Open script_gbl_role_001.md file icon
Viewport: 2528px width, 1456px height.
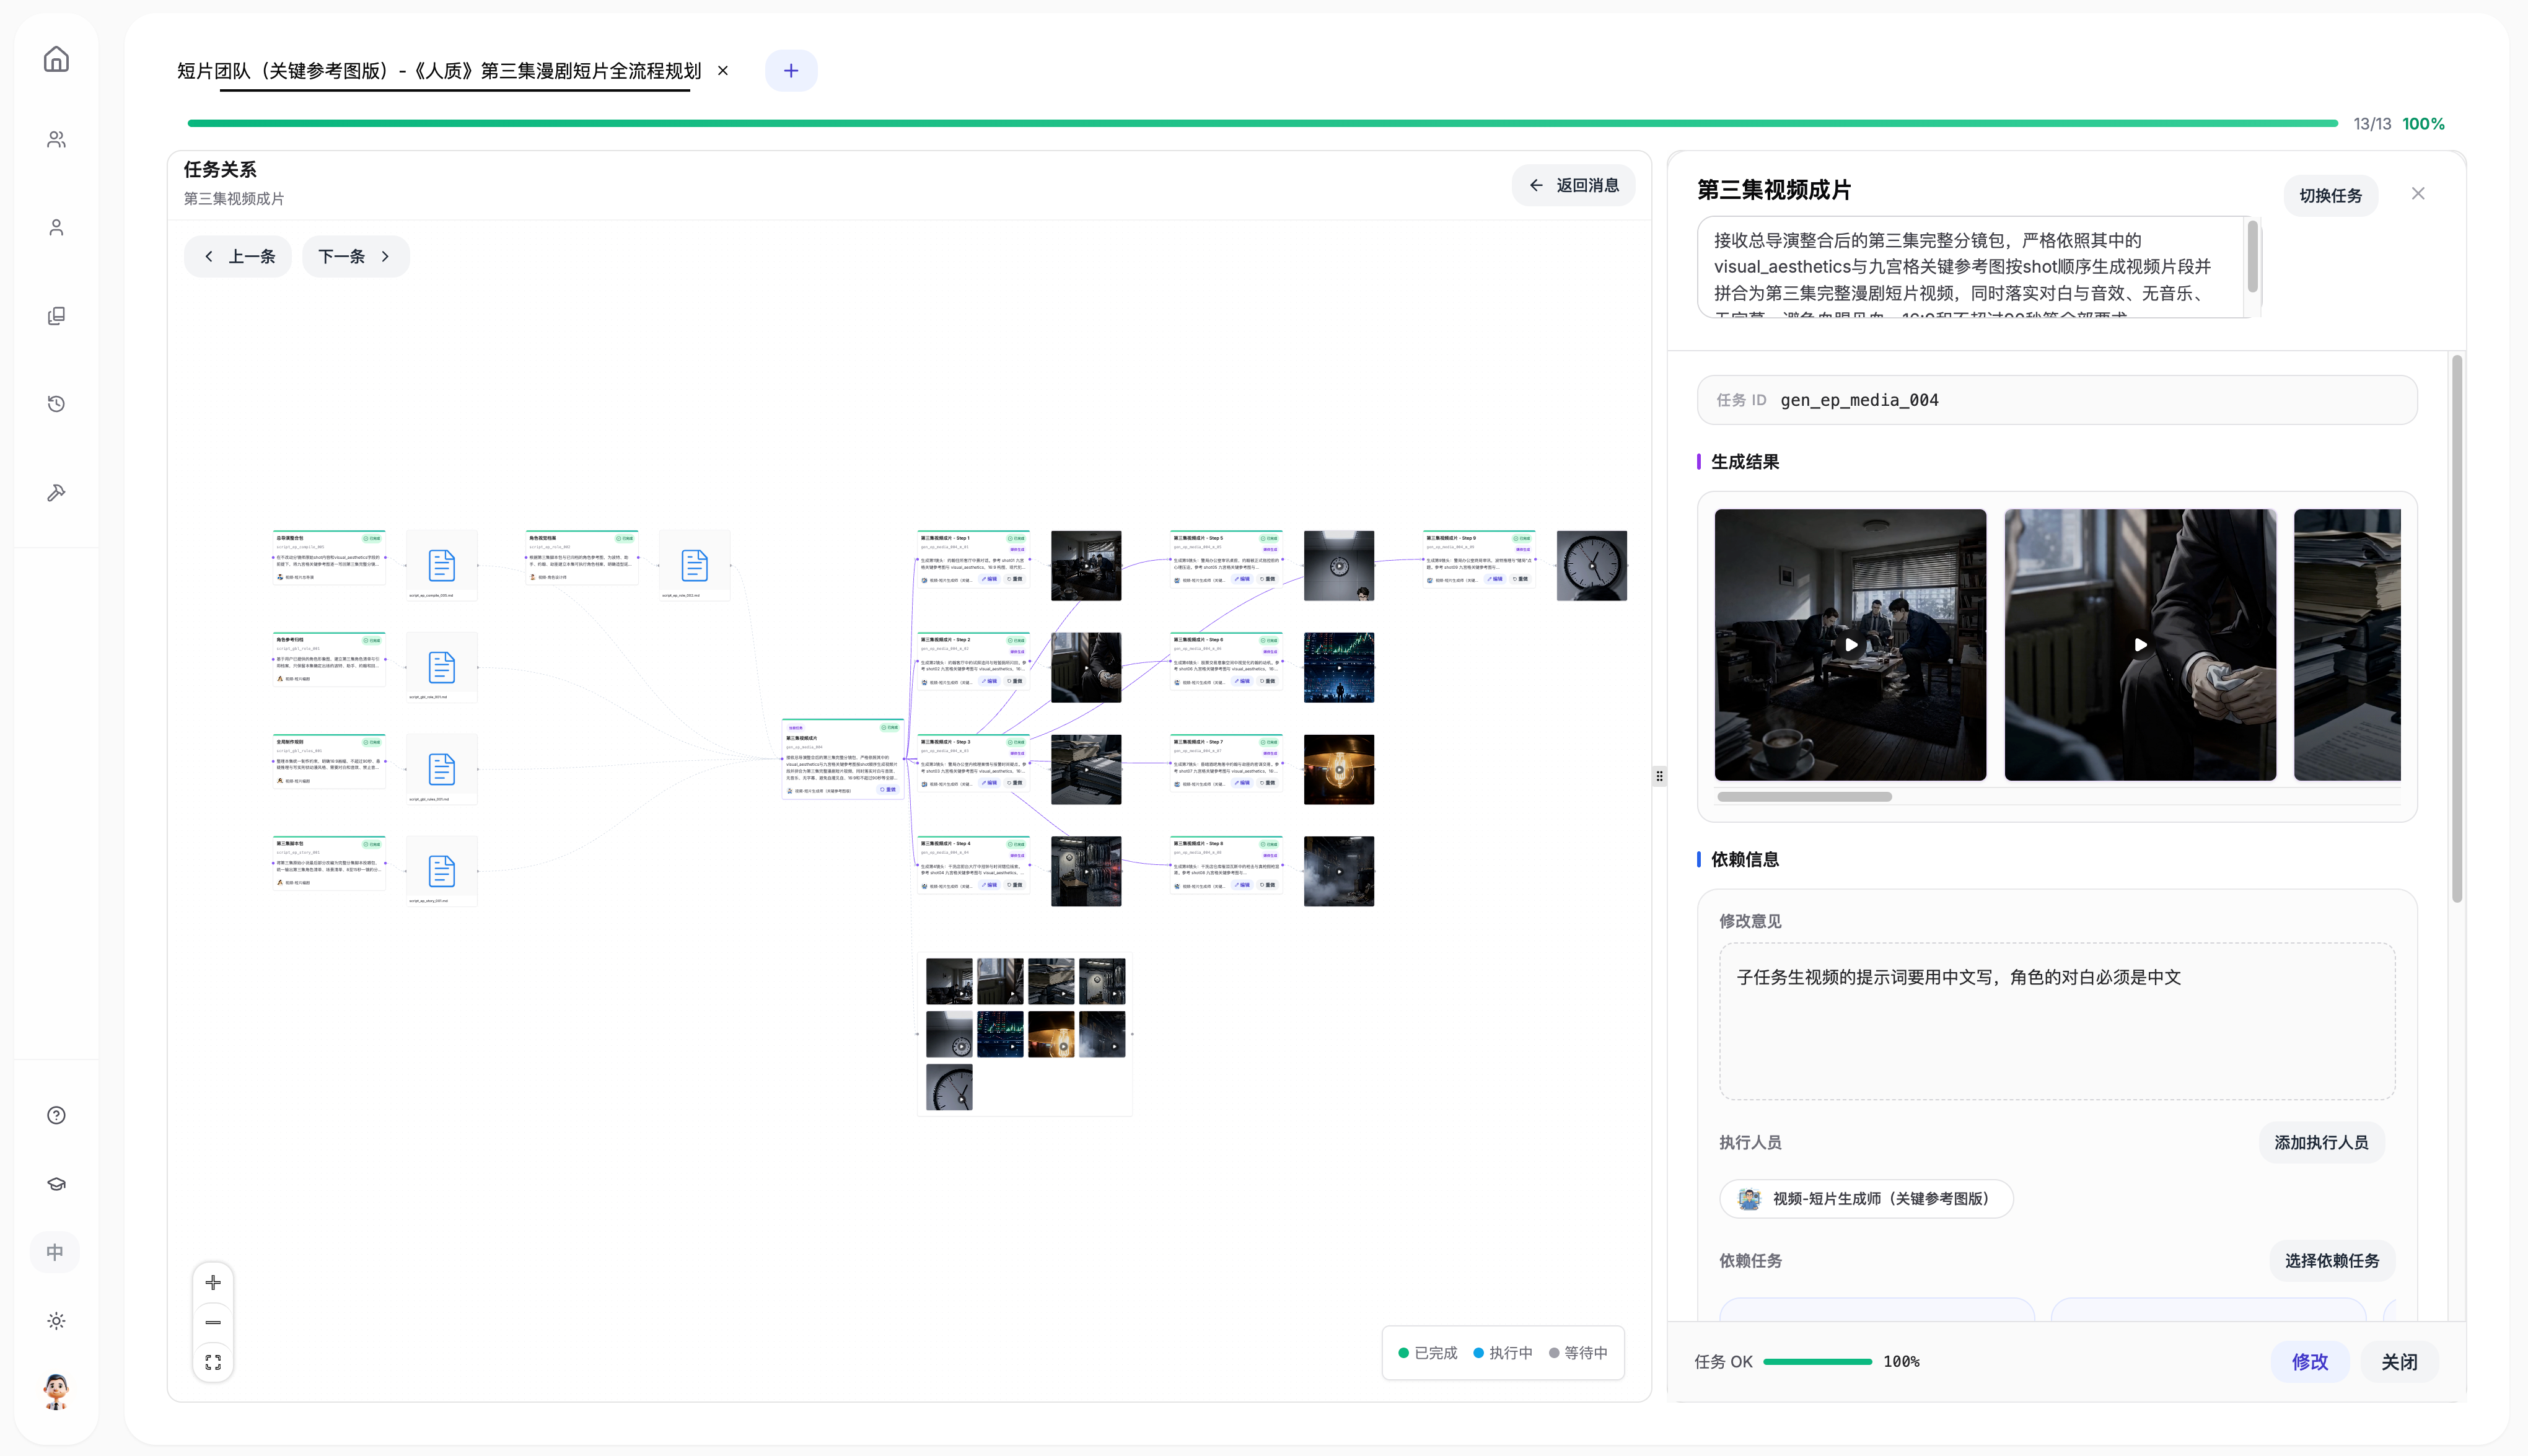442,668
